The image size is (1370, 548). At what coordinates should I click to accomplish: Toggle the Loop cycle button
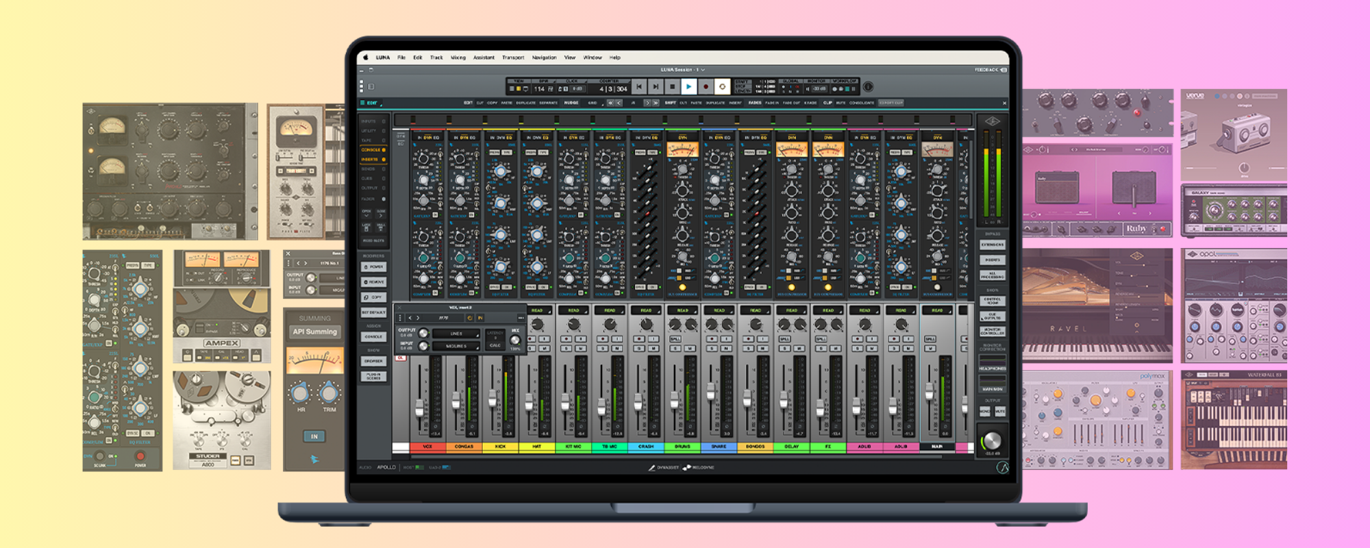tap(722, 87)
